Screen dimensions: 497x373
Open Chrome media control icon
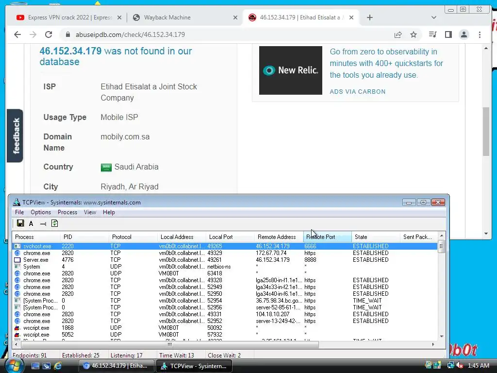click(x=432, y=34)
